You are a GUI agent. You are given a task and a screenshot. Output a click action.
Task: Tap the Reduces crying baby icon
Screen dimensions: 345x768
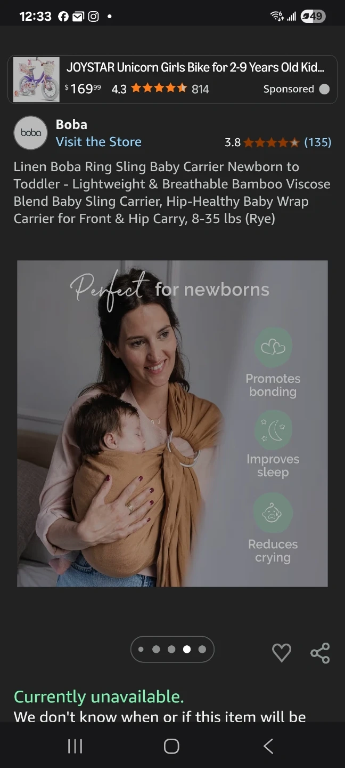pyautogui.click(x=273, y=513)
